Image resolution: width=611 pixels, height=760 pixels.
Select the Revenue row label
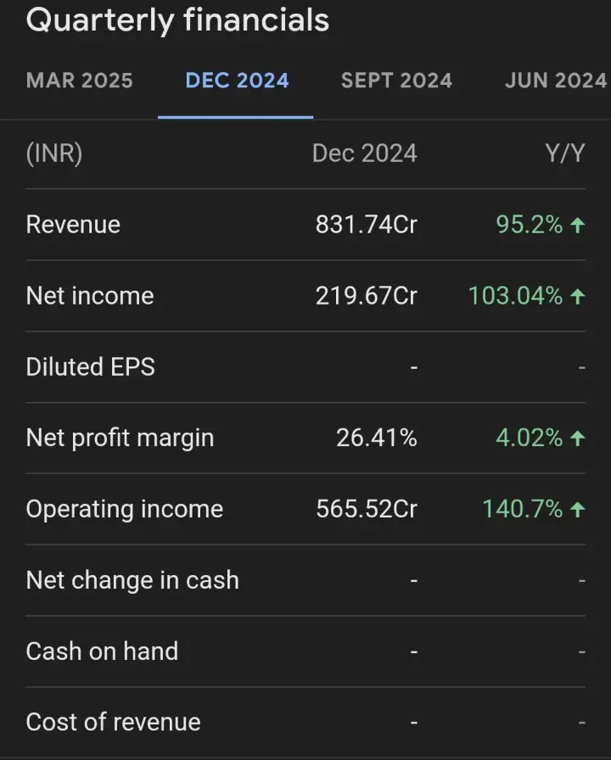73,225
